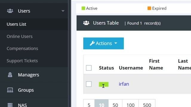
Task: Go to Online Users
Action: [x=20, y=36]
